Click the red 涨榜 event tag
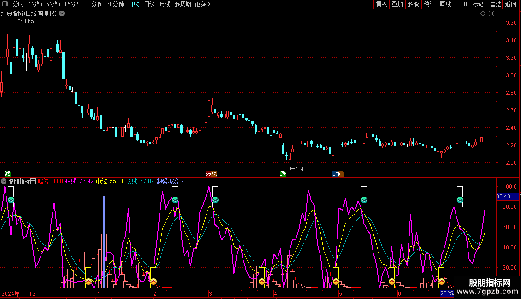Screen dimensions: 521x299 211,174
